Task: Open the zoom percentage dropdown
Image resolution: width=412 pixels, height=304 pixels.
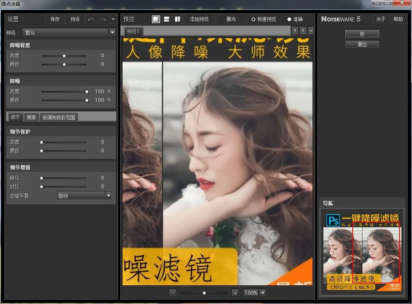Action: (263, 293)
